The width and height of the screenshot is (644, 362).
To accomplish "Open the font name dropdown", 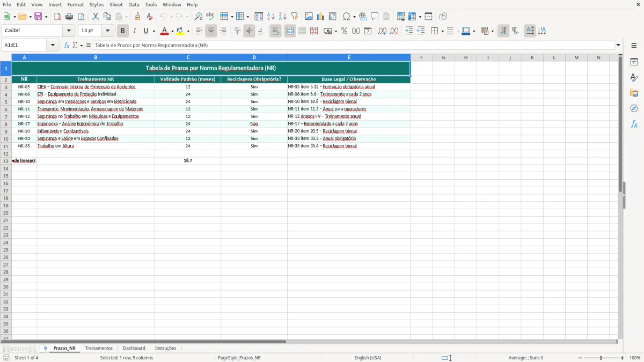I will coord(69,31).
